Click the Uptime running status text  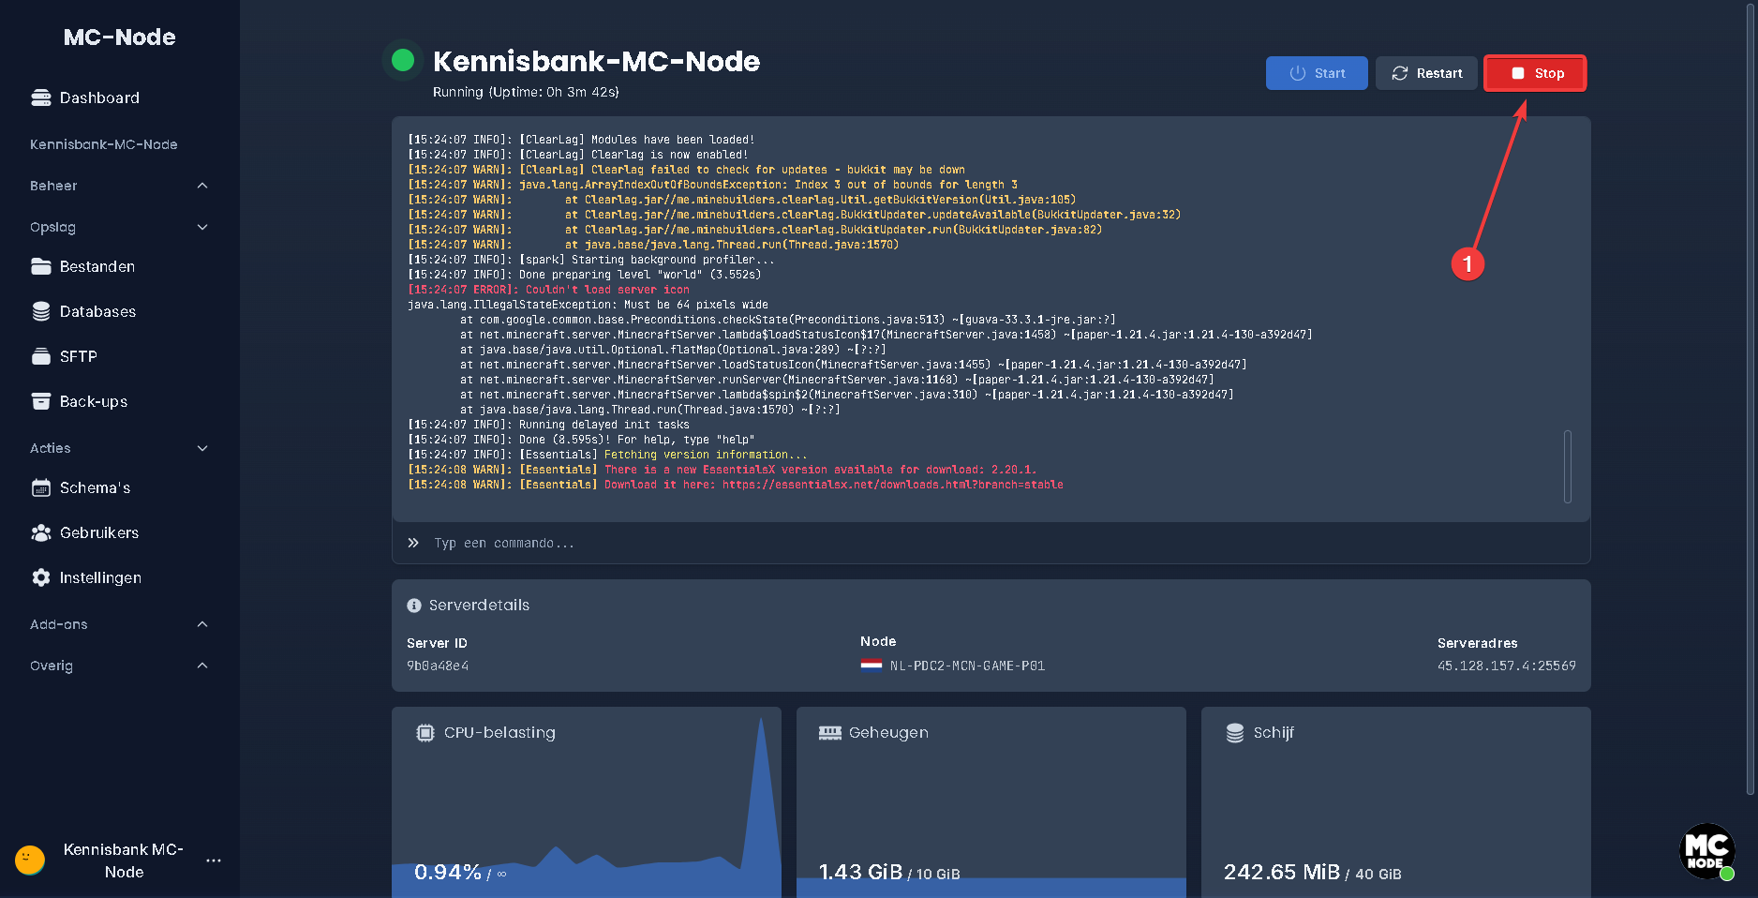pyautogui.click(x=526, y=92)
